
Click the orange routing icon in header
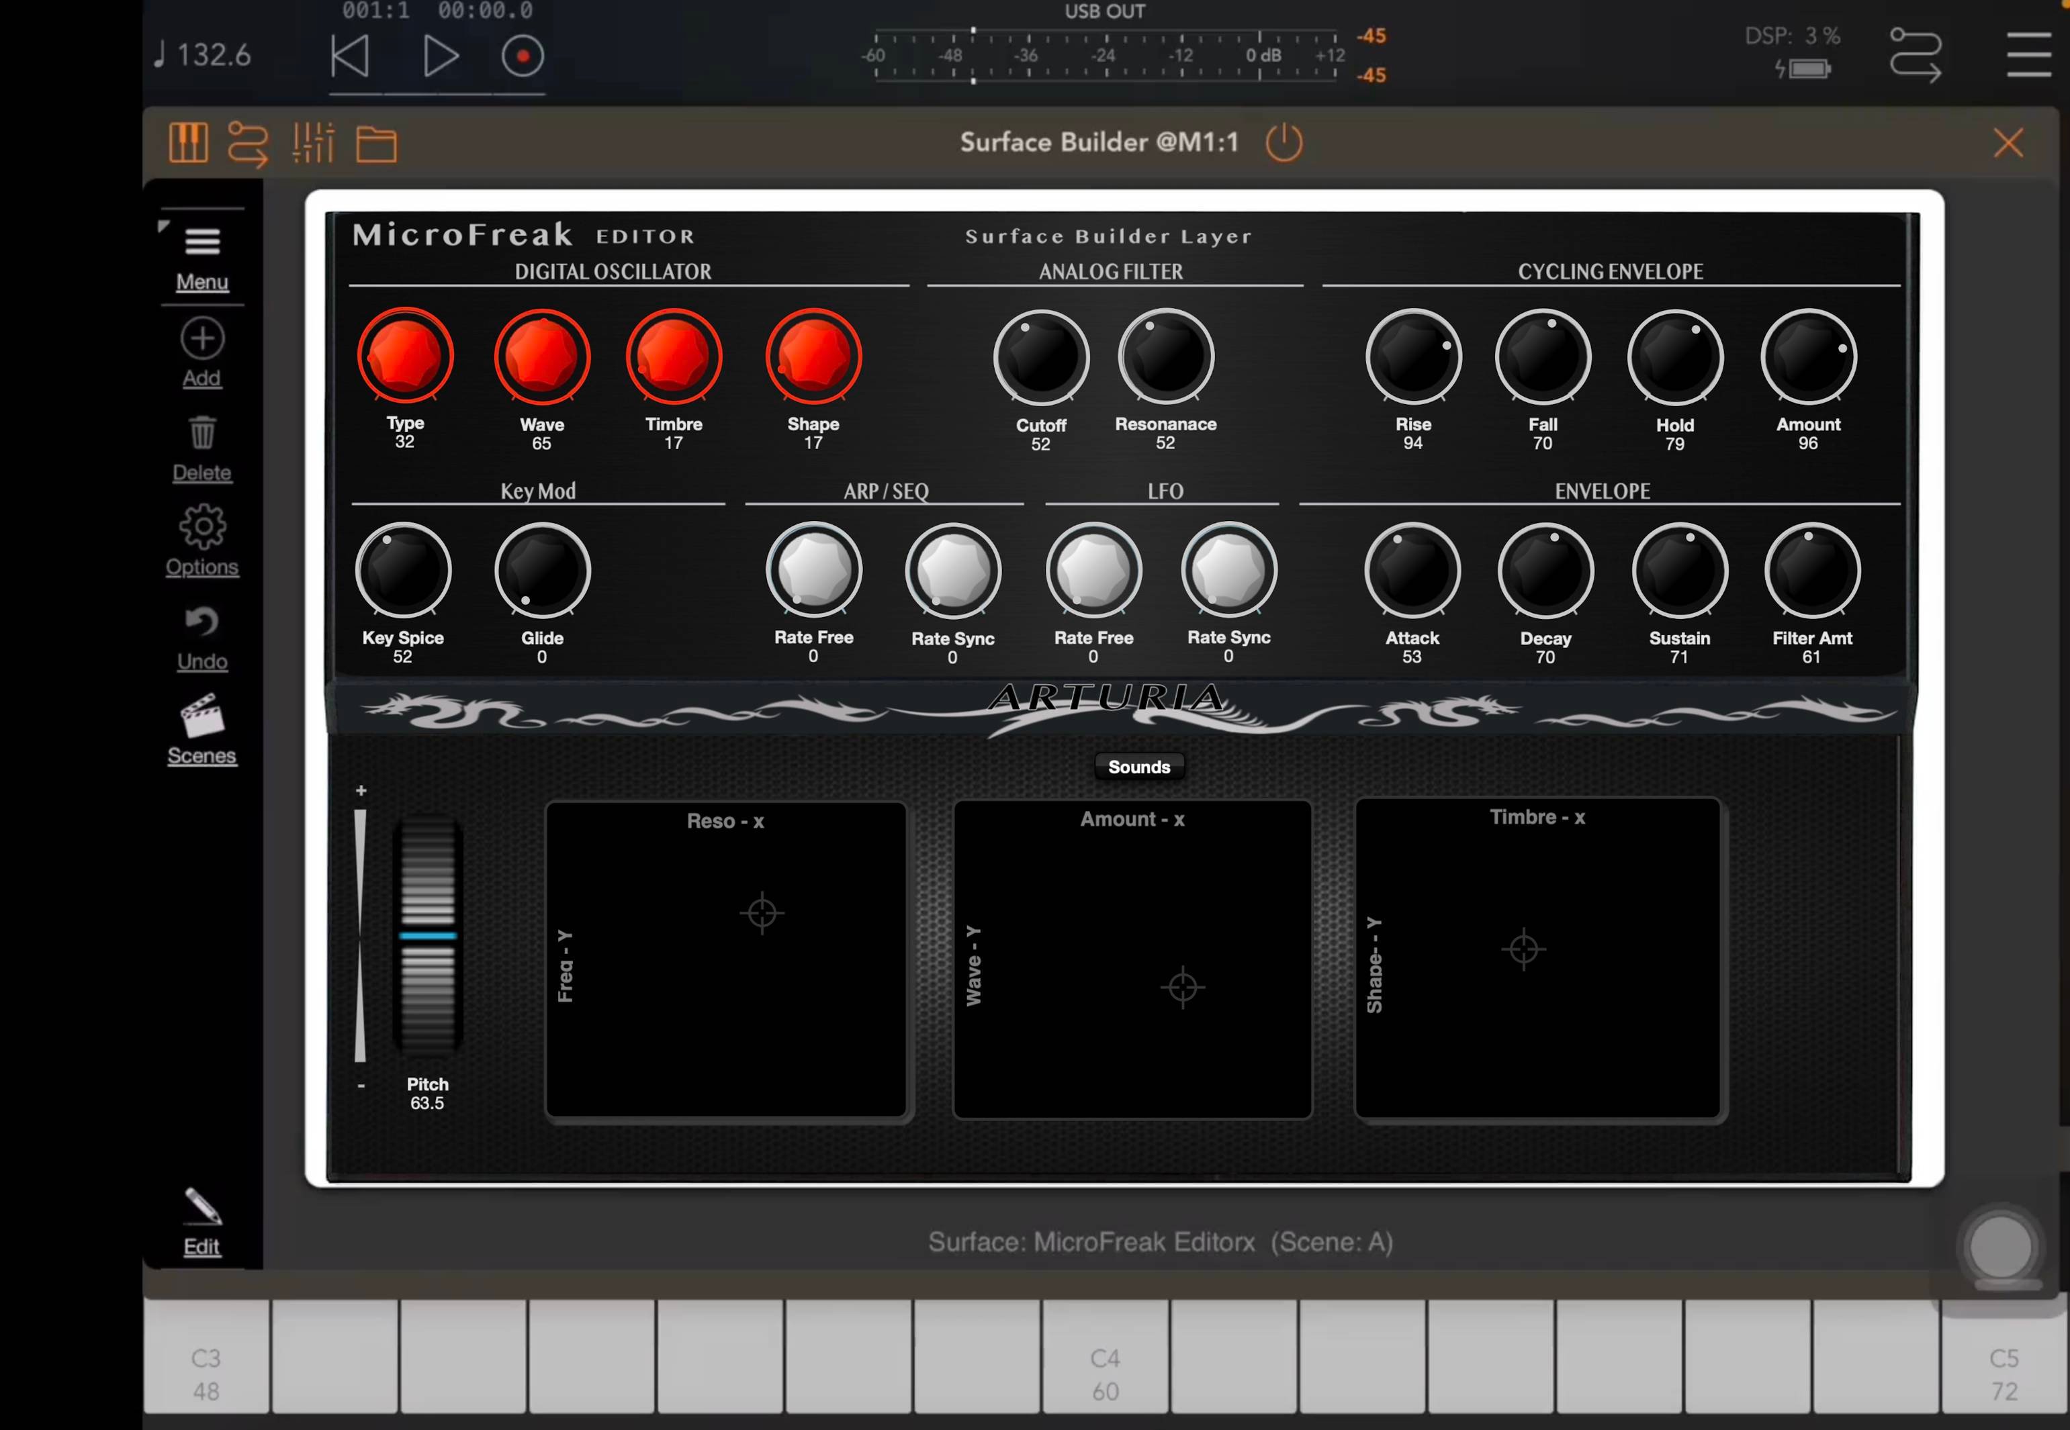click(x=247, y=144)
